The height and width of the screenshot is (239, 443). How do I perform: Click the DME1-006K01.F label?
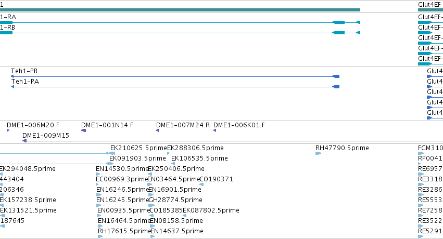point(239,125)
